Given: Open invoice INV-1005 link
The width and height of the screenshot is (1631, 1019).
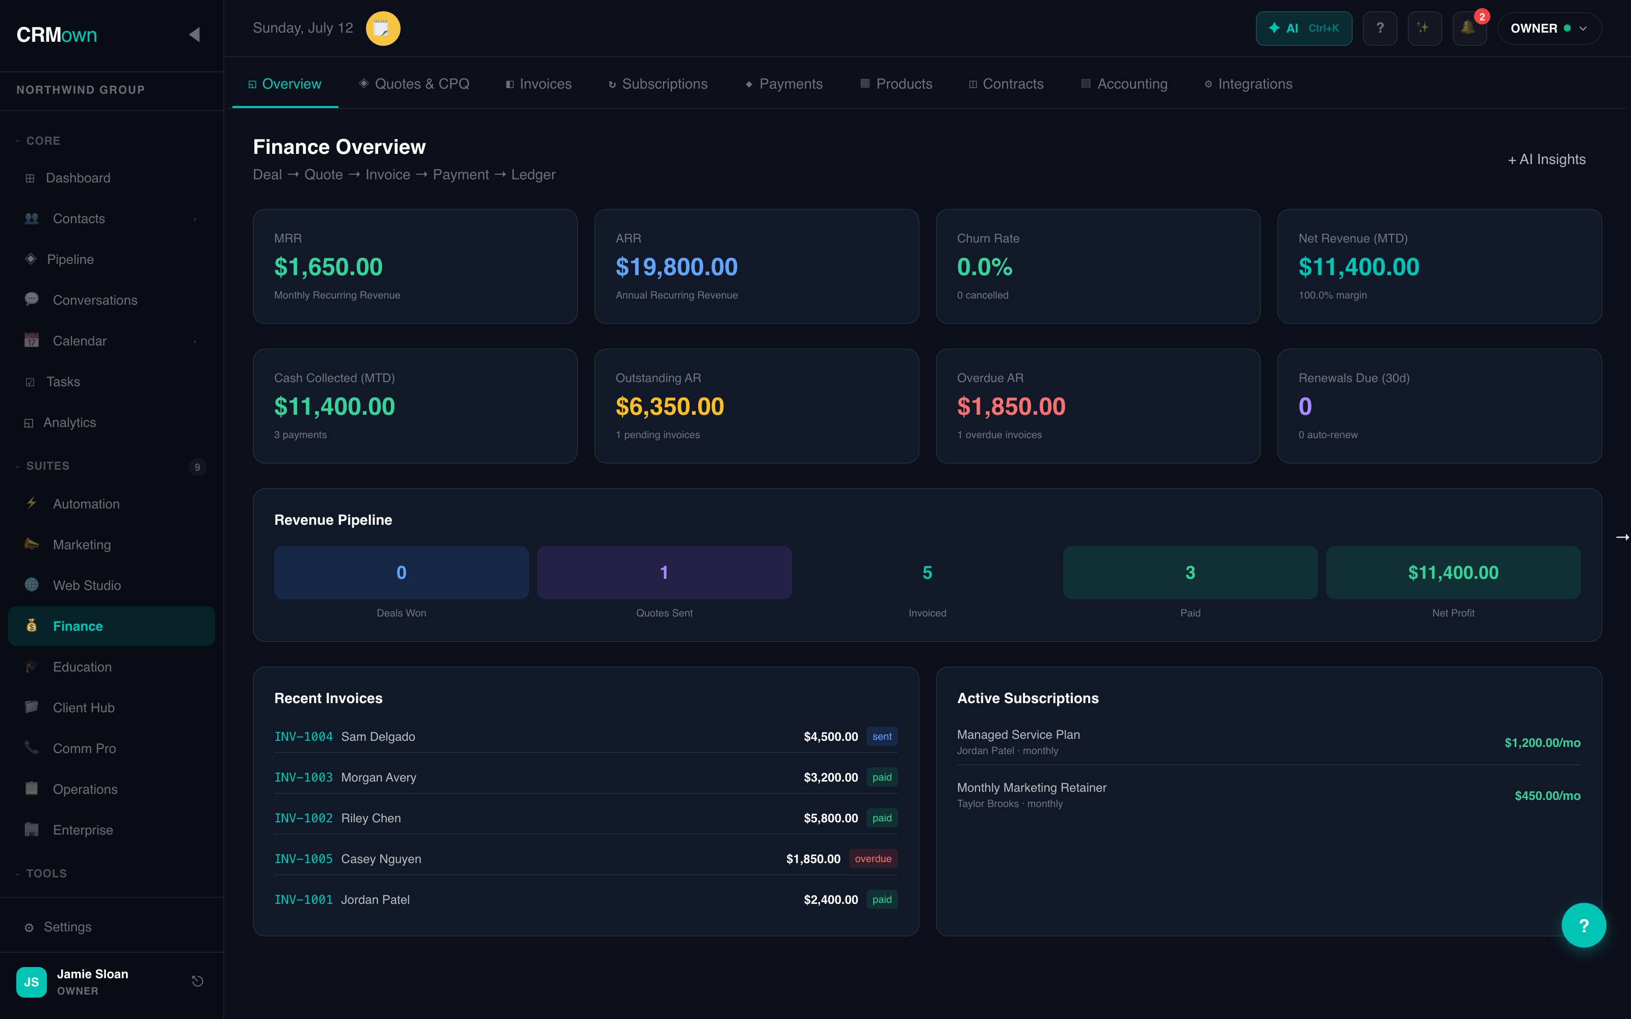Looking at the screenshot, I should tap(303, 859).
